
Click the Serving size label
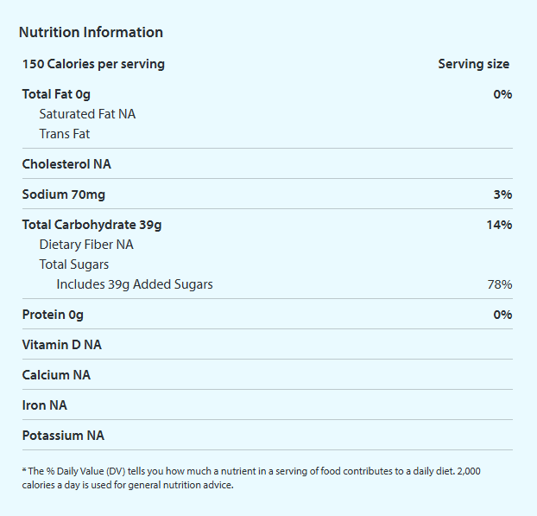(473, 64)
